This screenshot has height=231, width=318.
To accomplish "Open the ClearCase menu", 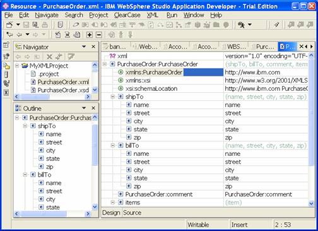I will click(127, 15).
